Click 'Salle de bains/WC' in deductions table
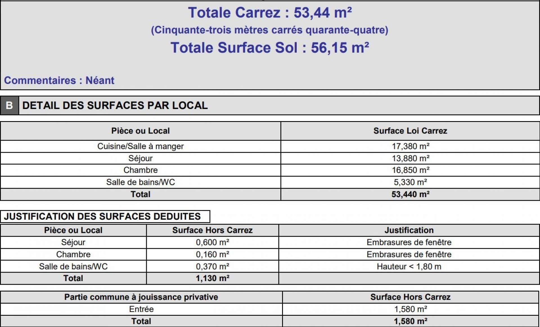 pos(73,266)
